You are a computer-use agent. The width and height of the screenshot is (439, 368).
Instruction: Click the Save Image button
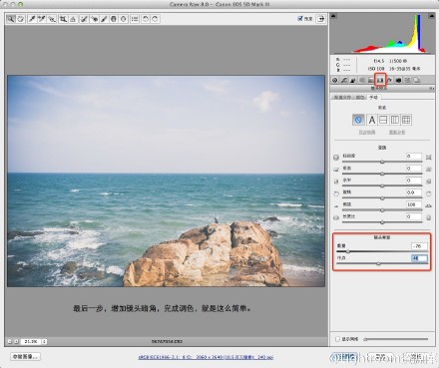click(x=25, y=357)
